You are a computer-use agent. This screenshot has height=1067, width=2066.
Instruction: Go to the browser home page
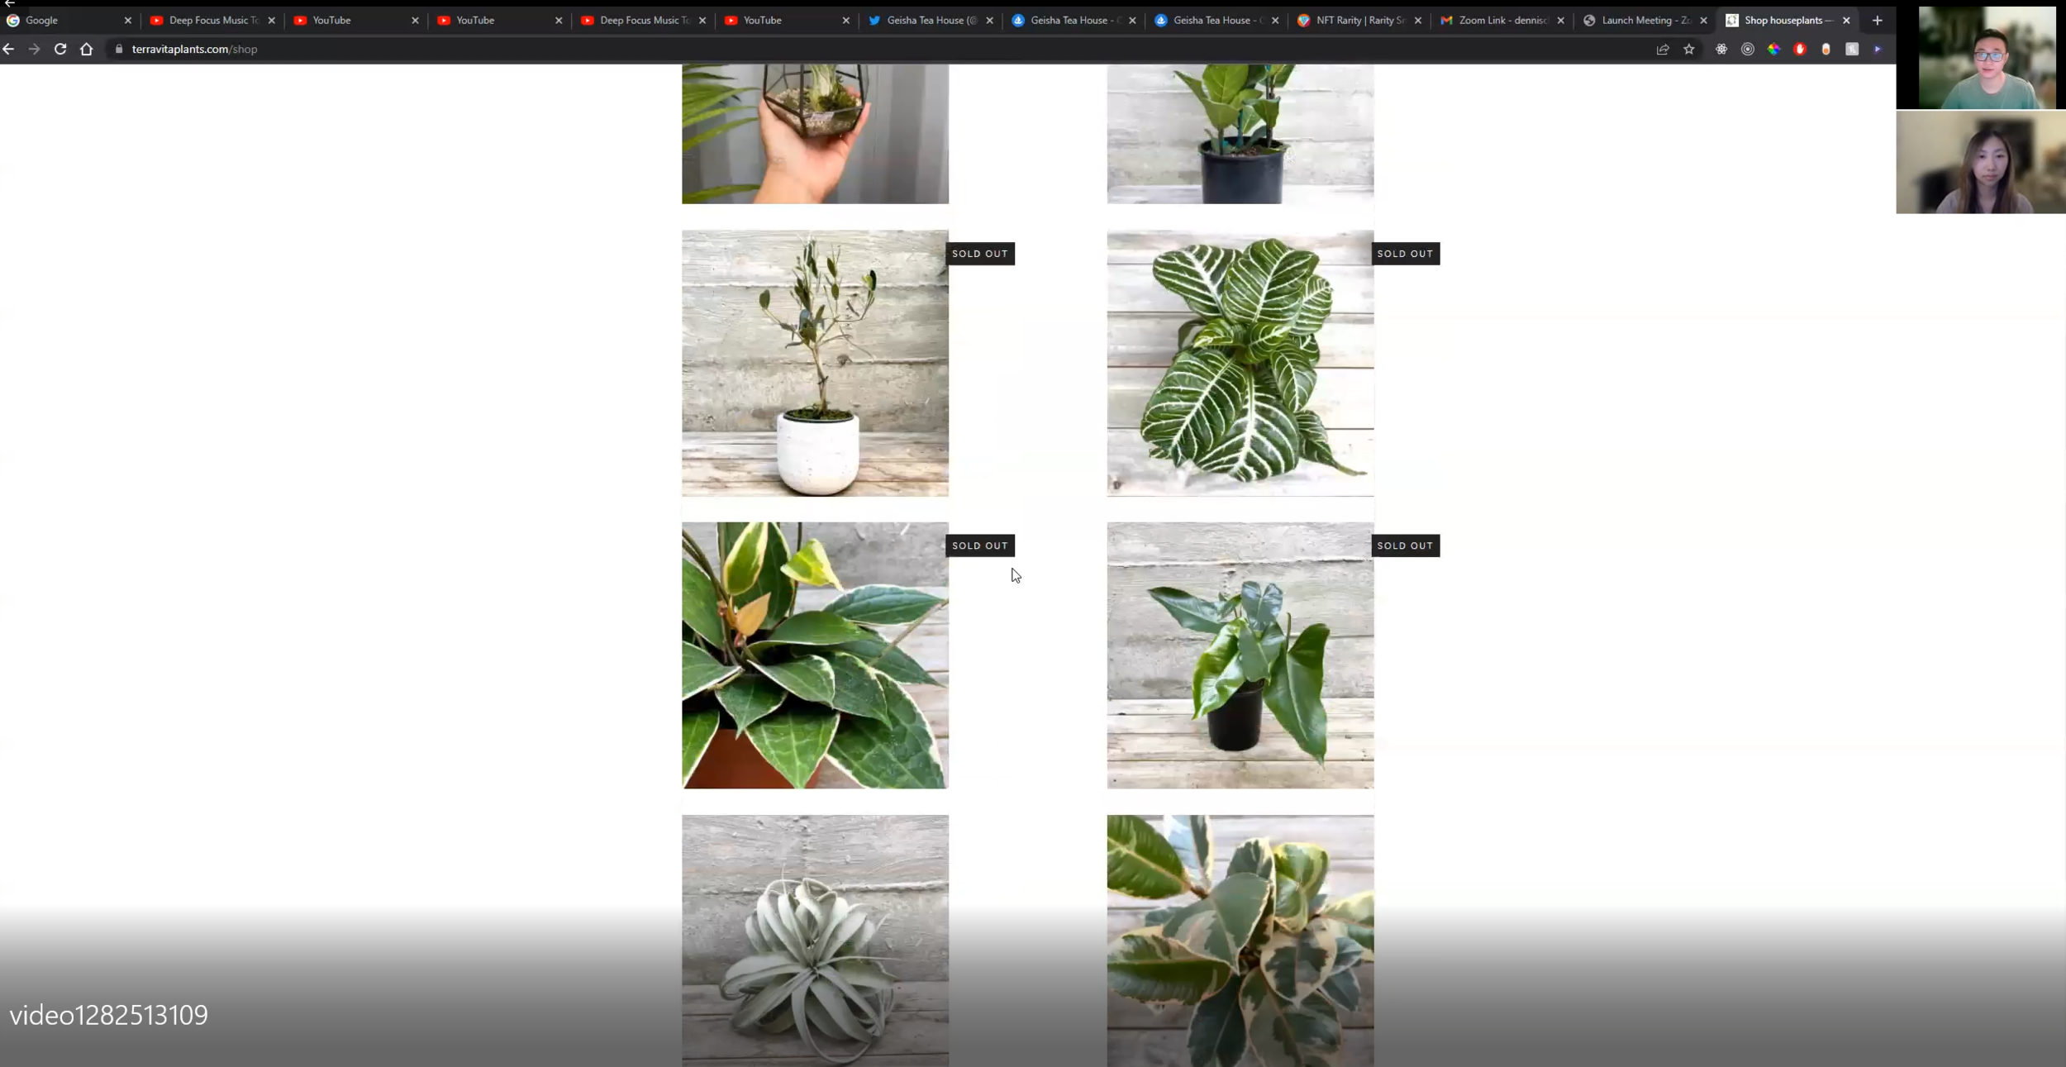87,50
